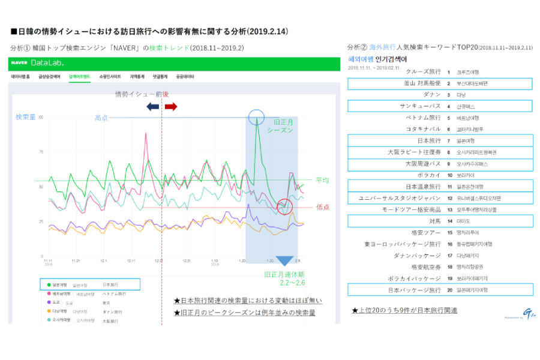Toggle the purple 도쿄 legend dot
This screenshot has width=540, height=360.
tap(49, 302)
